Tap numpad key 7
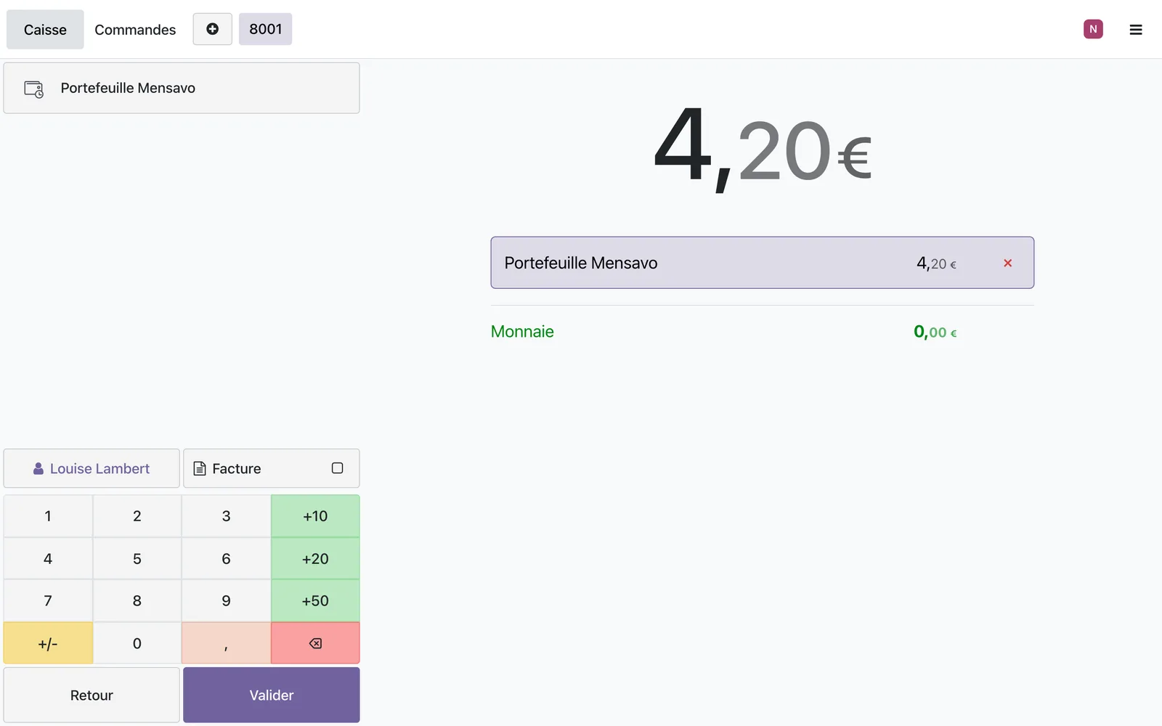1162x726 pixels. (x=48, y=601)
